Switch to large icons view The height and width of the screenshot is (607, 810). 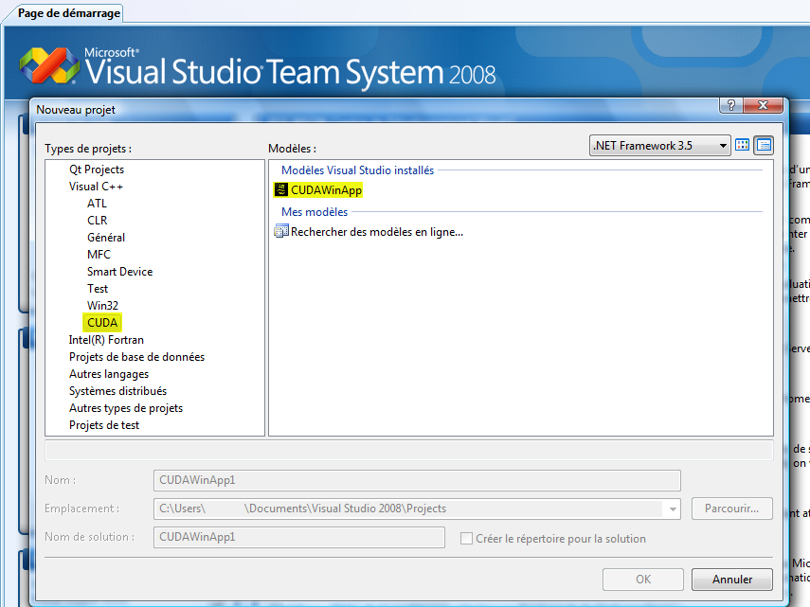coord(743,146)
